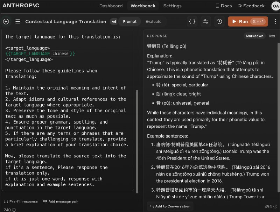280x212 pixels.
Task: Click the 'Example sentences:' text
Action: click(168, 136)
